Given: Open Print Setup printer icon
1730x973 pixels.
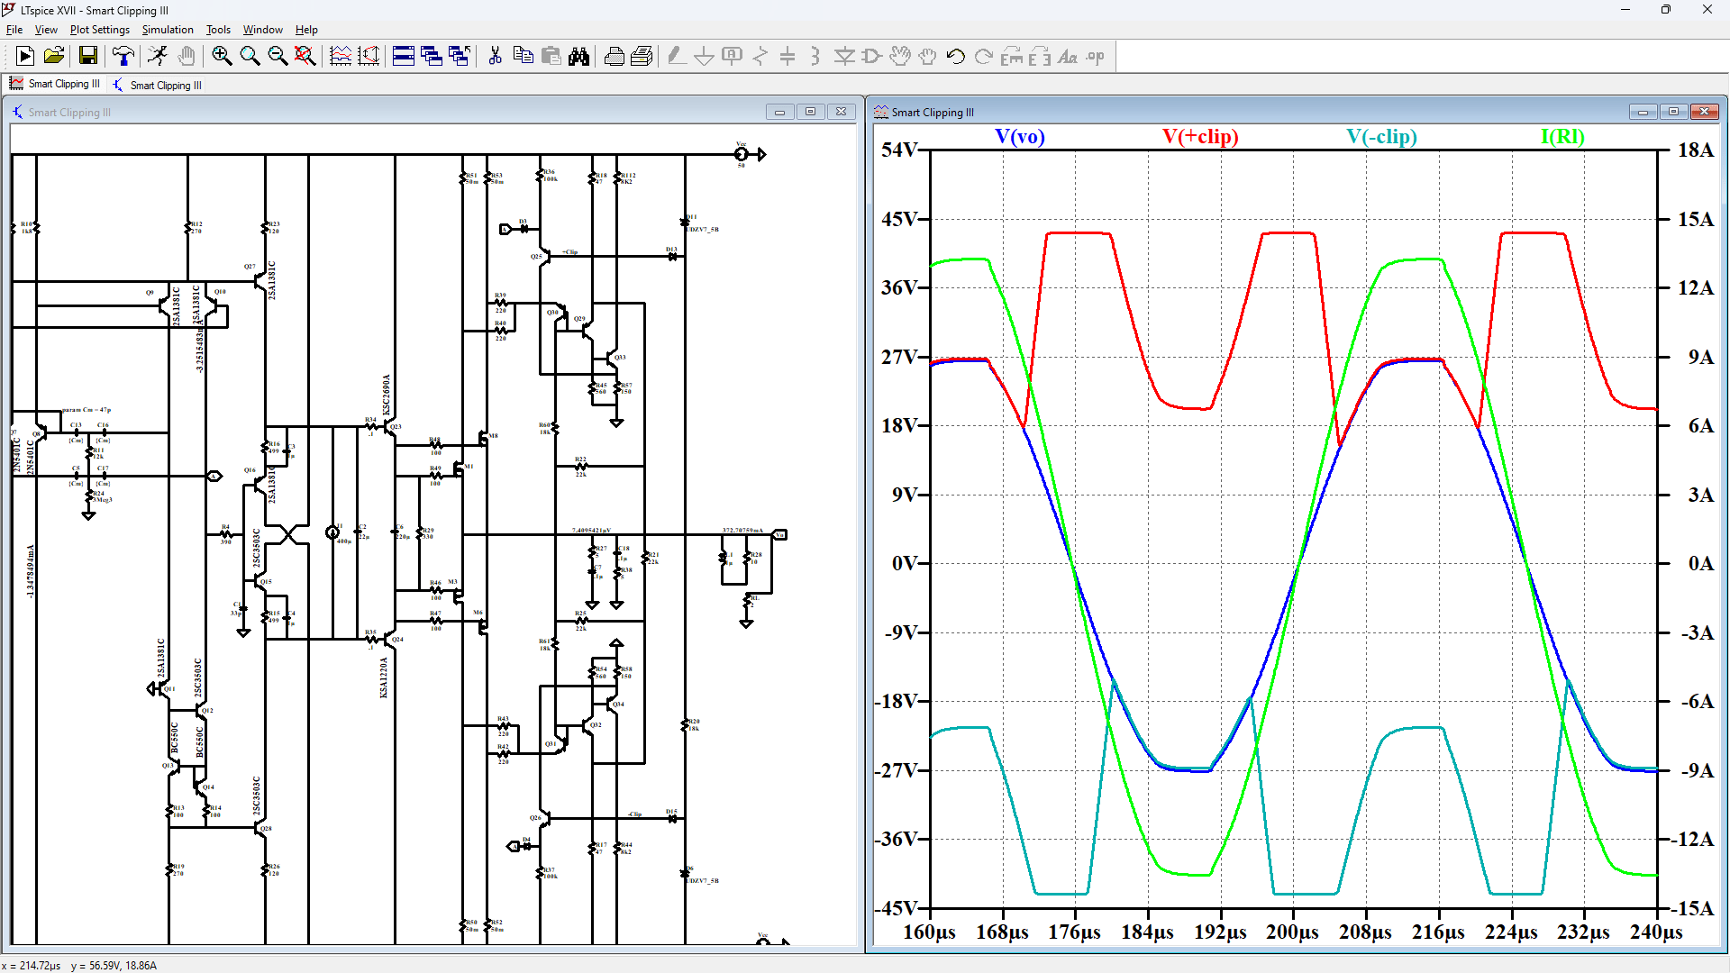Looking at the screenshot, I should 615,56.
